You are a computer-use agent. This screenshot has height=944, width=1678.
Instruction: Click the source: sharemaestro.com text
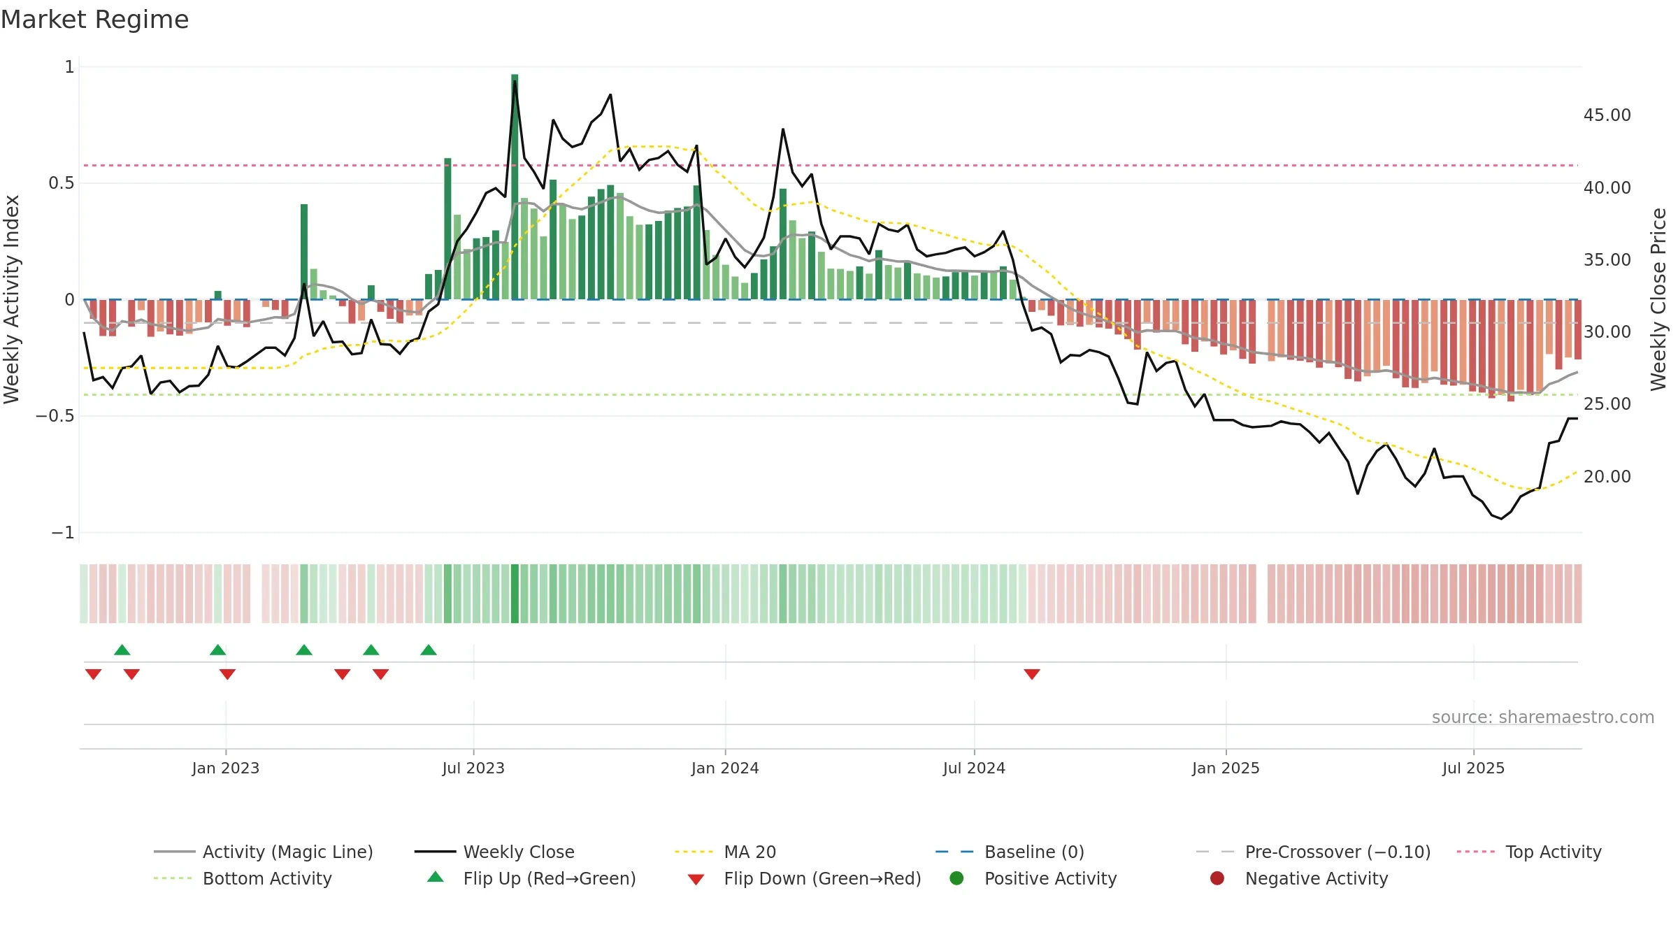coord(1543,717)
